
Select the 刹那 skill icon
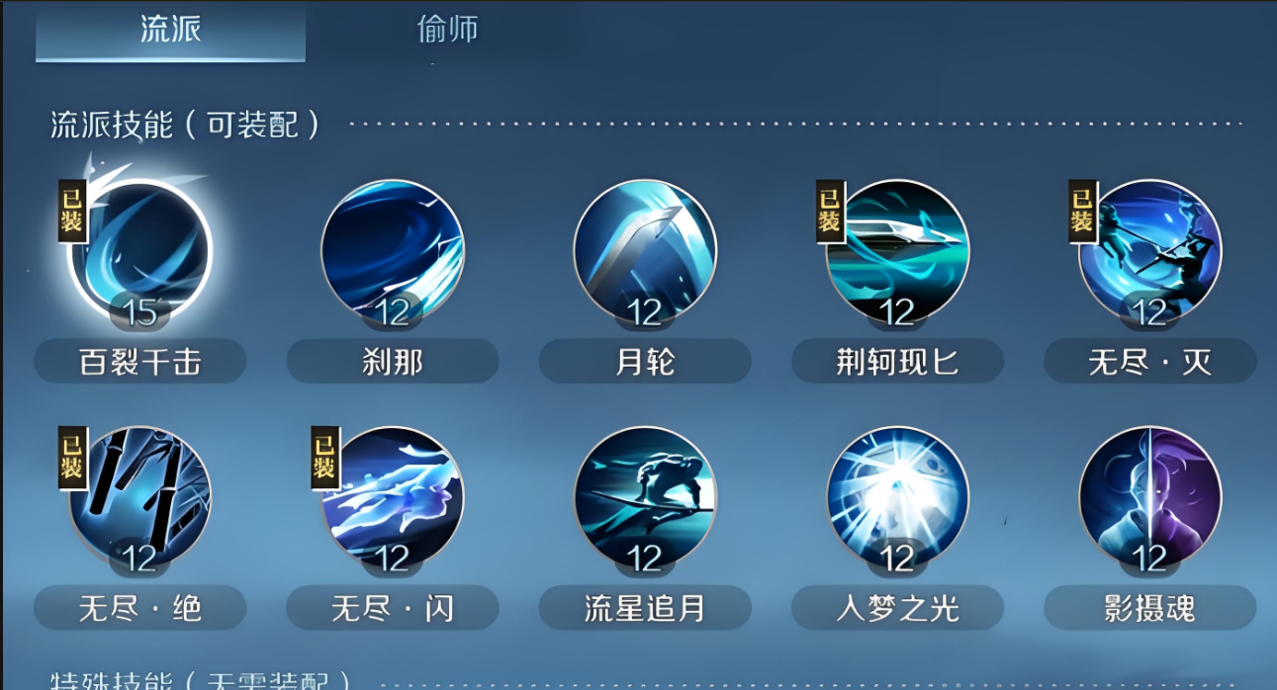(x=393, y=250)
